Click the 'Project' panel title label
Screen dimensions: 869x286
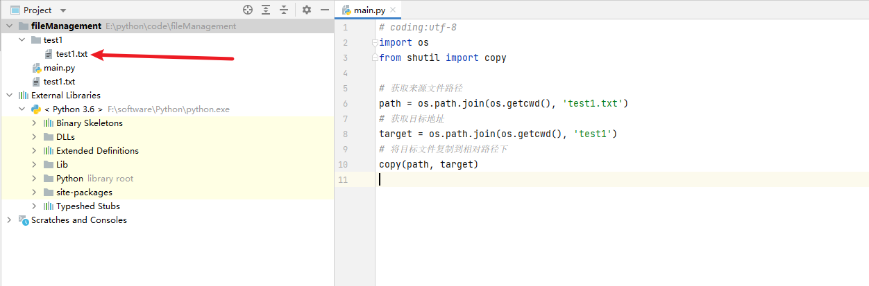click(37, 10)
